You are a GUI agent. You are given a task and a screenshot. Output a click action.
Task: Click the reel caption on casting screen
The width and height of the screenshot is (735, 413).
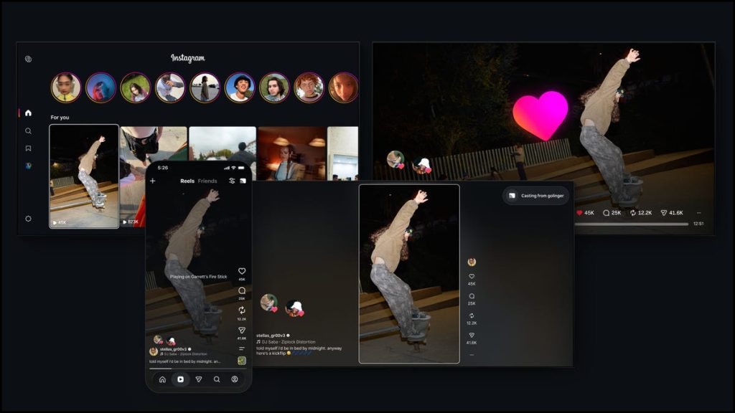click(299, 351)
